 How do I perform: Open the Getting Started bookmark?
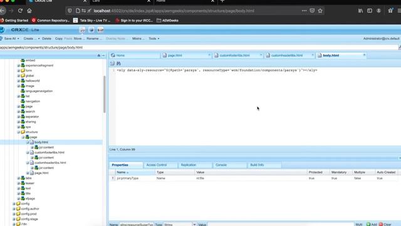pos(14,21)
